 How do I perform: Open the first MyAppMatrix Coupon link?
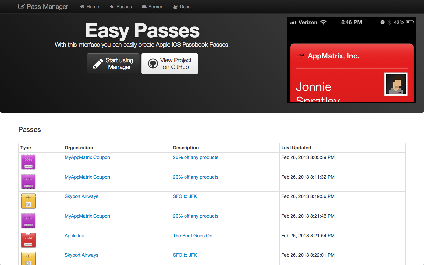point(87,157)
